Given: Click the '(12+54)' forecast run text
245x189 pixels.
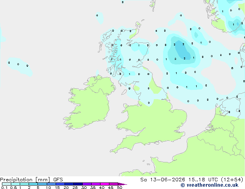Looking at the screenshot, I should 232,180.
